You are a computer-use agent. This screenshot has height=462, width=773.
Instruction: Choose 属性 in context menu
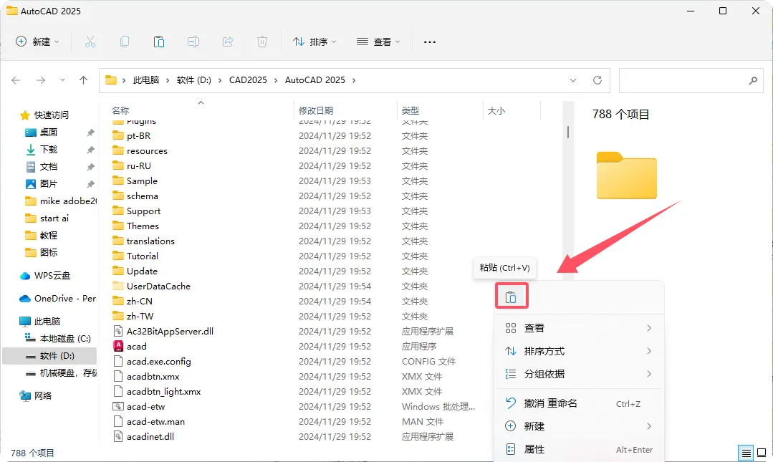click(x=580, y=449)
